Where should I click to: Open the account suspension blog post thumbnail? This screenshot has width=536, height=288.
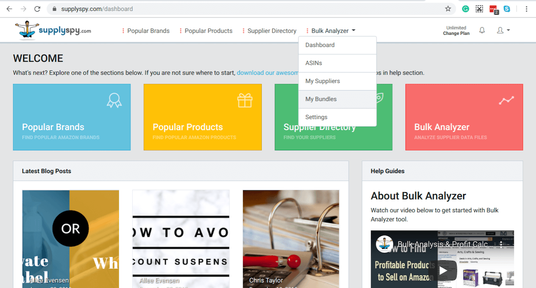click(181, 239)
